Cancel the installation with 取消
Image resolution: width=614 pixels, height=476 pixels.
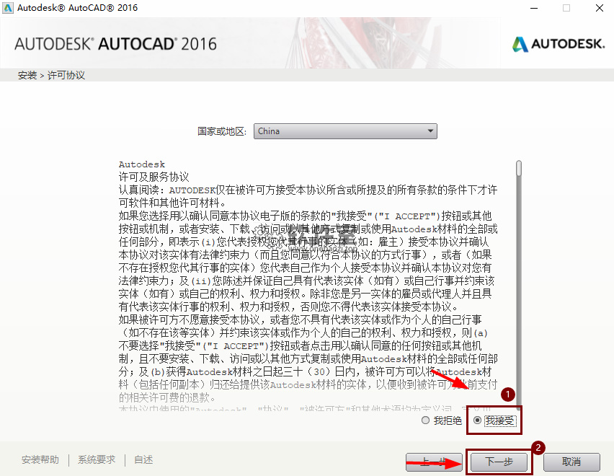(571, 462)
